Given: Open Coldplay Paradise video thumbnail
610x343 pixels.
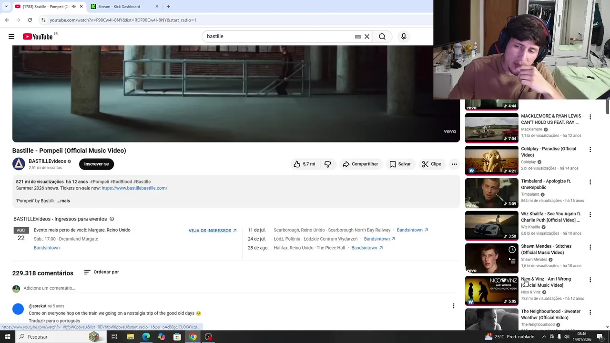Looking at the screenshot, I should pos(491,161).
